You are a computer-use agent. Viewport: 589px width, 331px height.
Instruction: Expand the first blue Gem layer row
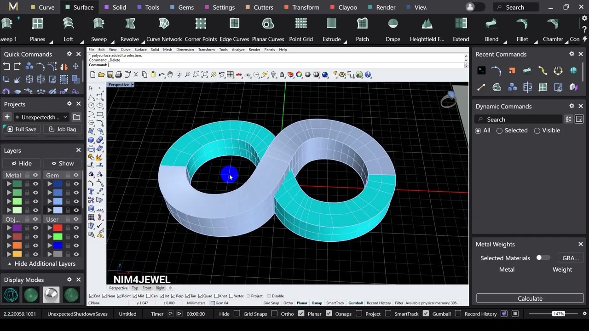click(x=49, y=184)
